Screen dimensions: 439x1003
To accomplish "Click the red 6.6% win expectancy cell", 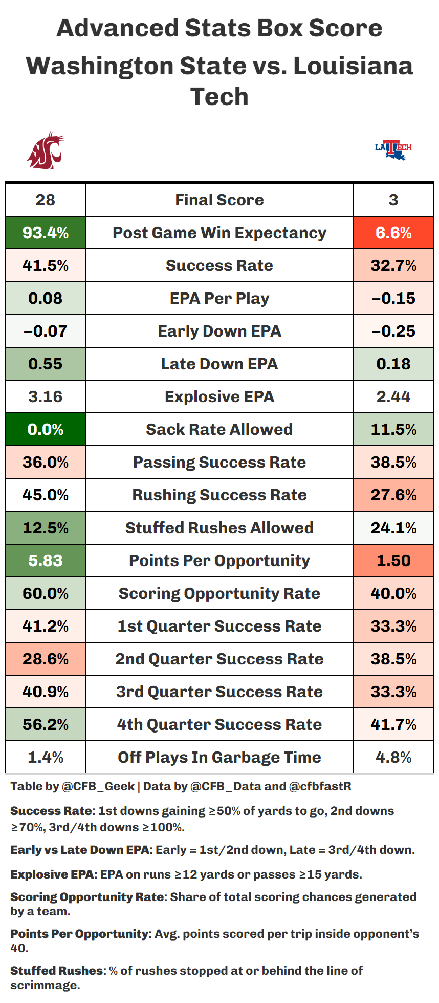I will tap(393, 233).
